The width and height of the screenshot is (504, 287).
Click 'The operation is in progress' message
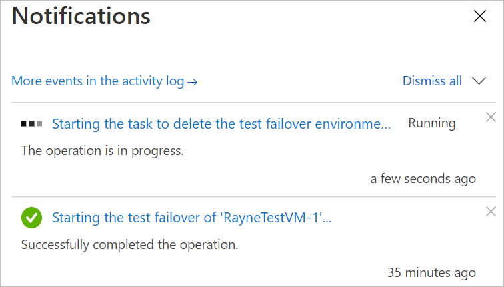tap(102, 150)
